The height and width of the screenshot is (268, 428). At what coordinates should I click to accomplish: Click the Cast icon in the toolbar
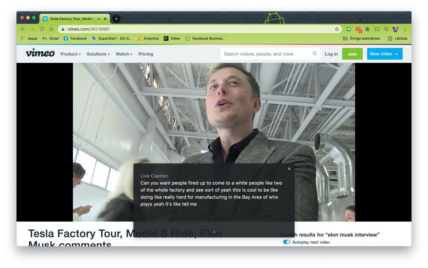[x=377, y=29]
